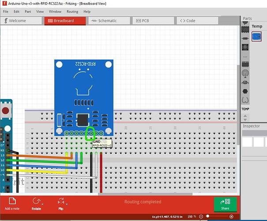Select the green wire to pin 12
Screen dimensions: 267x221
click(x=44, y=161)
